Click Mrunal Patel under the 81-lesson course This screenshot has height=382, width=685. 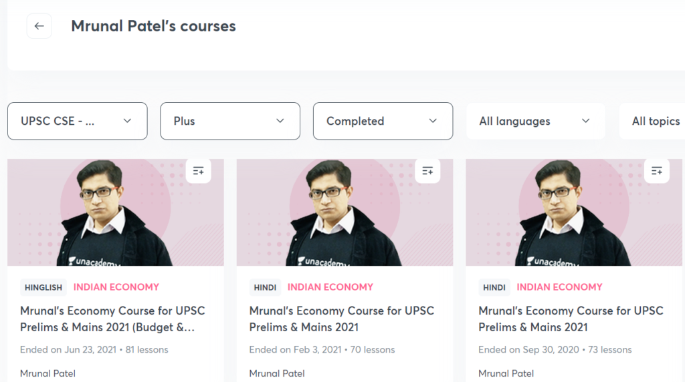click(47, 373)
